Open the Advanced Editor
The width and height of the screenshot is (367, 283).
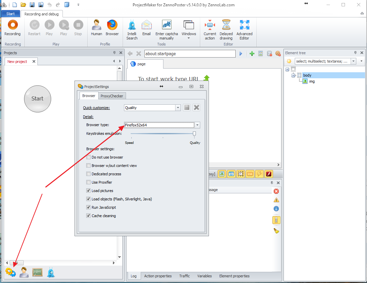[244, 25]
